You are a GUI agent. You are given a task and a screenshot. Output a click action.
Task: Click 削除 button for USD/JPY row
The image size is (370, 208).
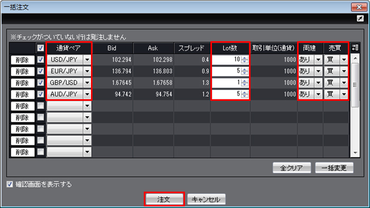pos(22,60)
